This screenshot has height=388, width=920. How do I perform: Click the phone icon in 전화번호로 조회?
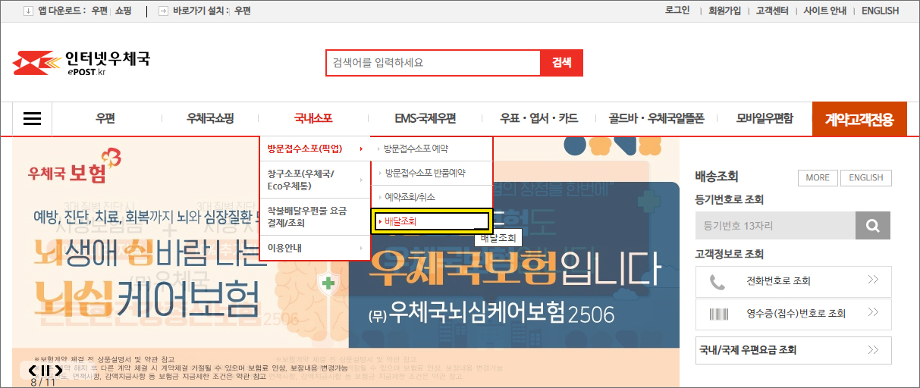[x=717, y=281]
